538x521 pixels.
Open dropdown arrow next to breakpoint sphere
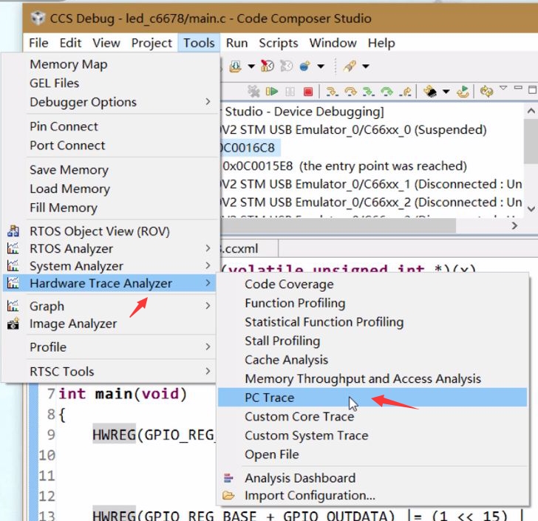321,67
